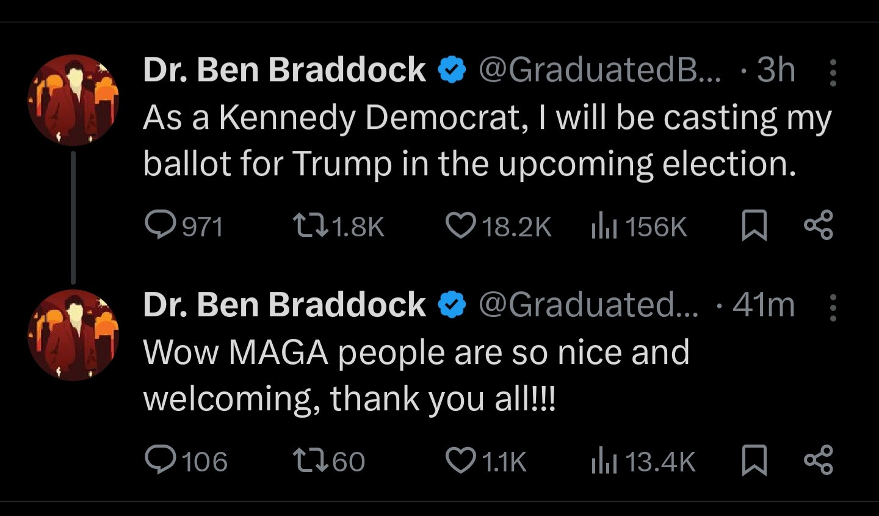Bookmark the Kennedy Democrat tweet
Viewport: 879px width, 516px height.
click(x=754, y=225)
